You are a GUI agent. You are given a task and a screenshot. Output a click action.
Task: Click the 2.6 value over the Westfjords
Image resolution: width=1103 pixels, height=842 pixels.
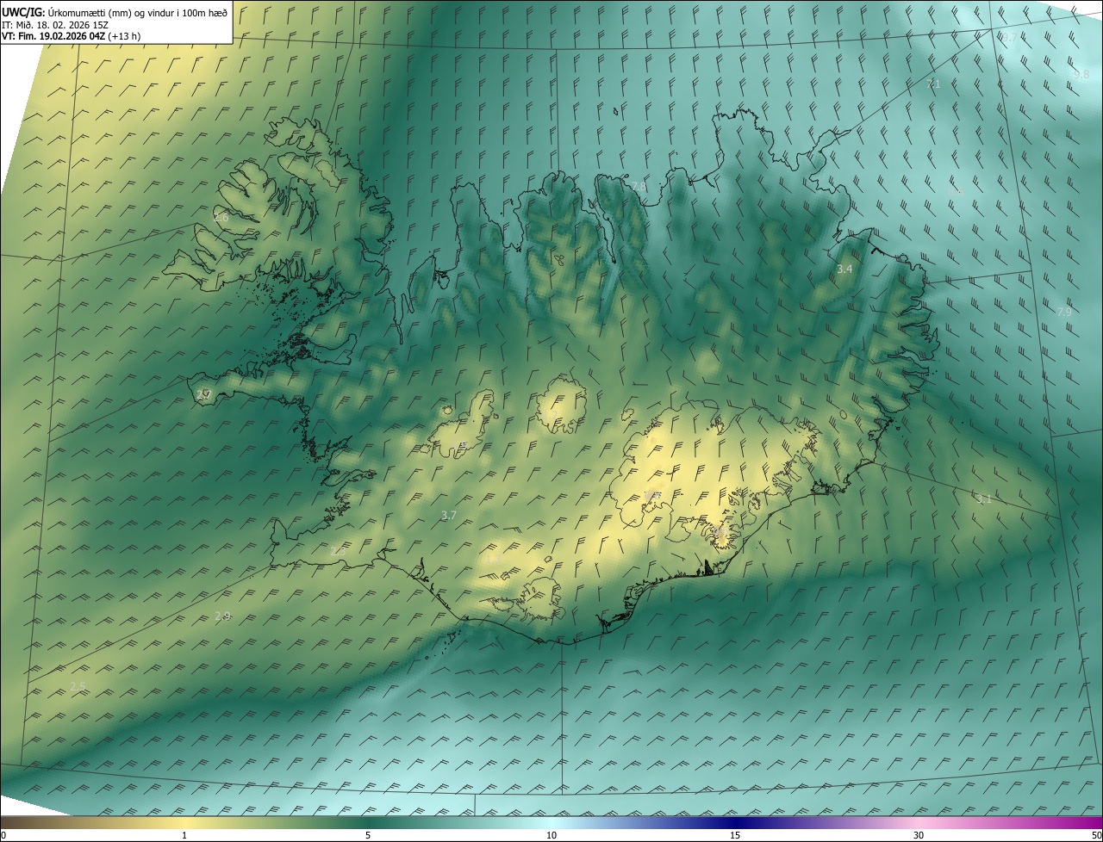click(221, 218)
